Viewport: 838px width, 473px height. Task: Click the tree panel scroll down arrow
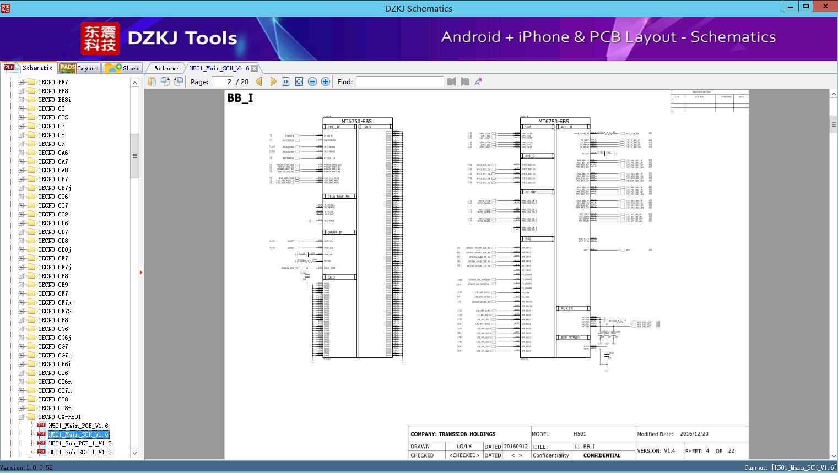click(134, 453)
